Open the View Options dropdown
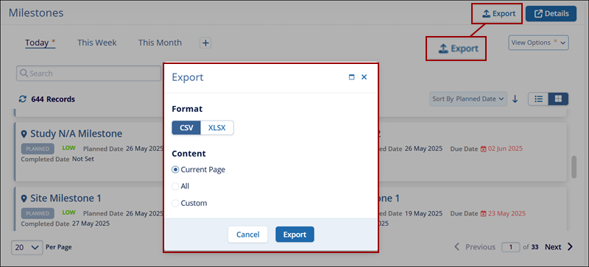This screenshot has height=267, width=589. 538,43
